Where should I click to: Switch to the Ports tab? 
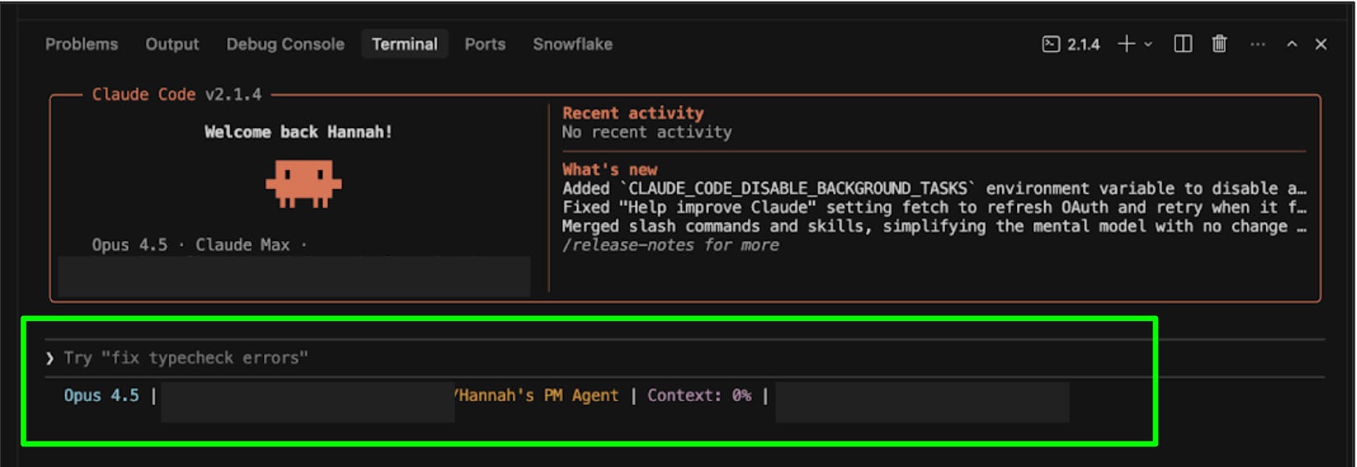pos(485,45)
